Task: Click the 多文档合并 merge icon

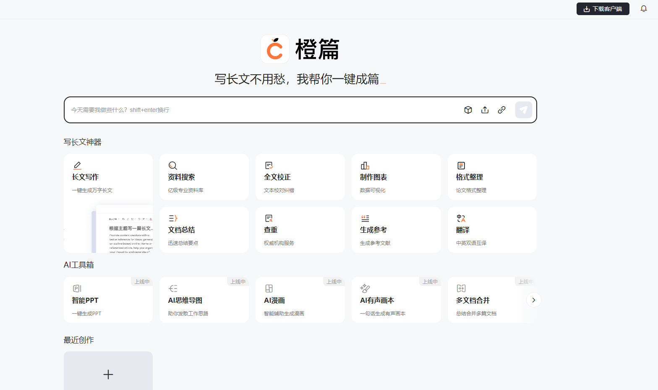Action: (x=461, y=289)
